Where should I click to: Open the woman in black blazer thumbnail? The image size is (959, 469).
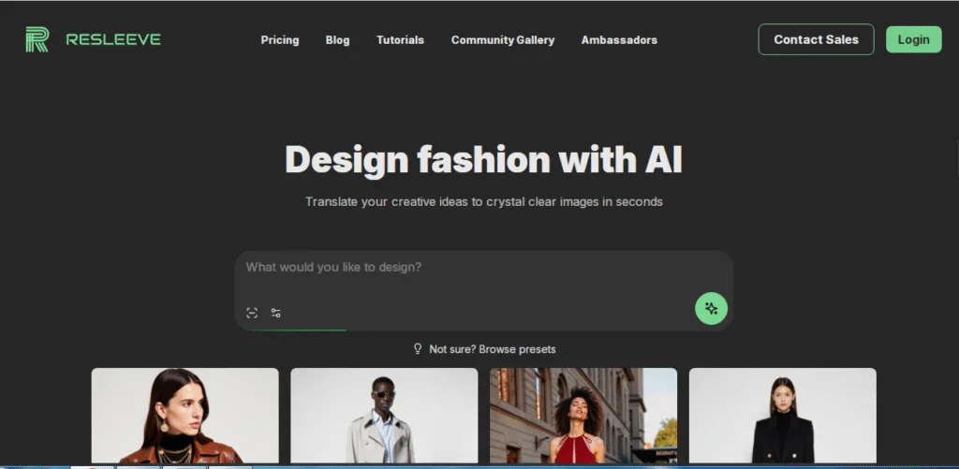point(782,416)
